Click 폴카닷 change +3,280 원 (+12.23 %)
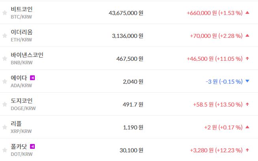Screen dimensions: 258x161 [x=216, y=150]
